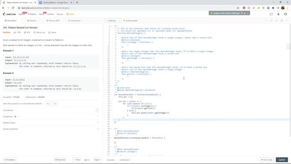
Task: Click the editor info icon
Action: [266, 20]
